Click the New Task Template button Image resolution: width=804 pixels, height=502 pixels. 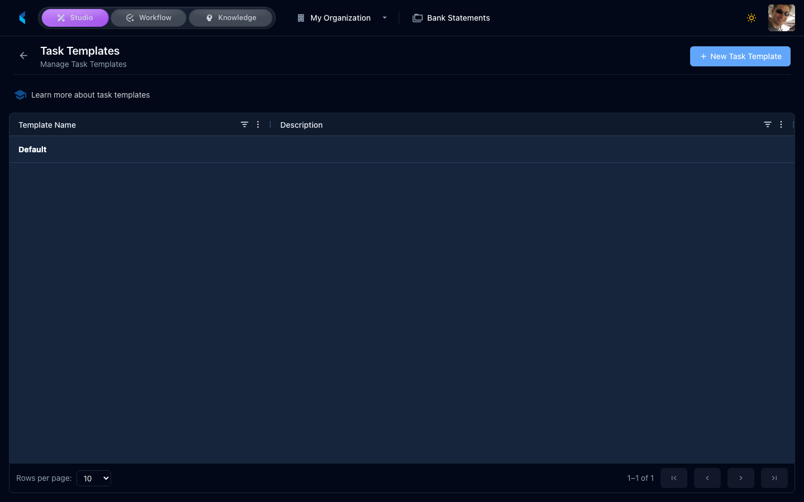tap(740, 56)
